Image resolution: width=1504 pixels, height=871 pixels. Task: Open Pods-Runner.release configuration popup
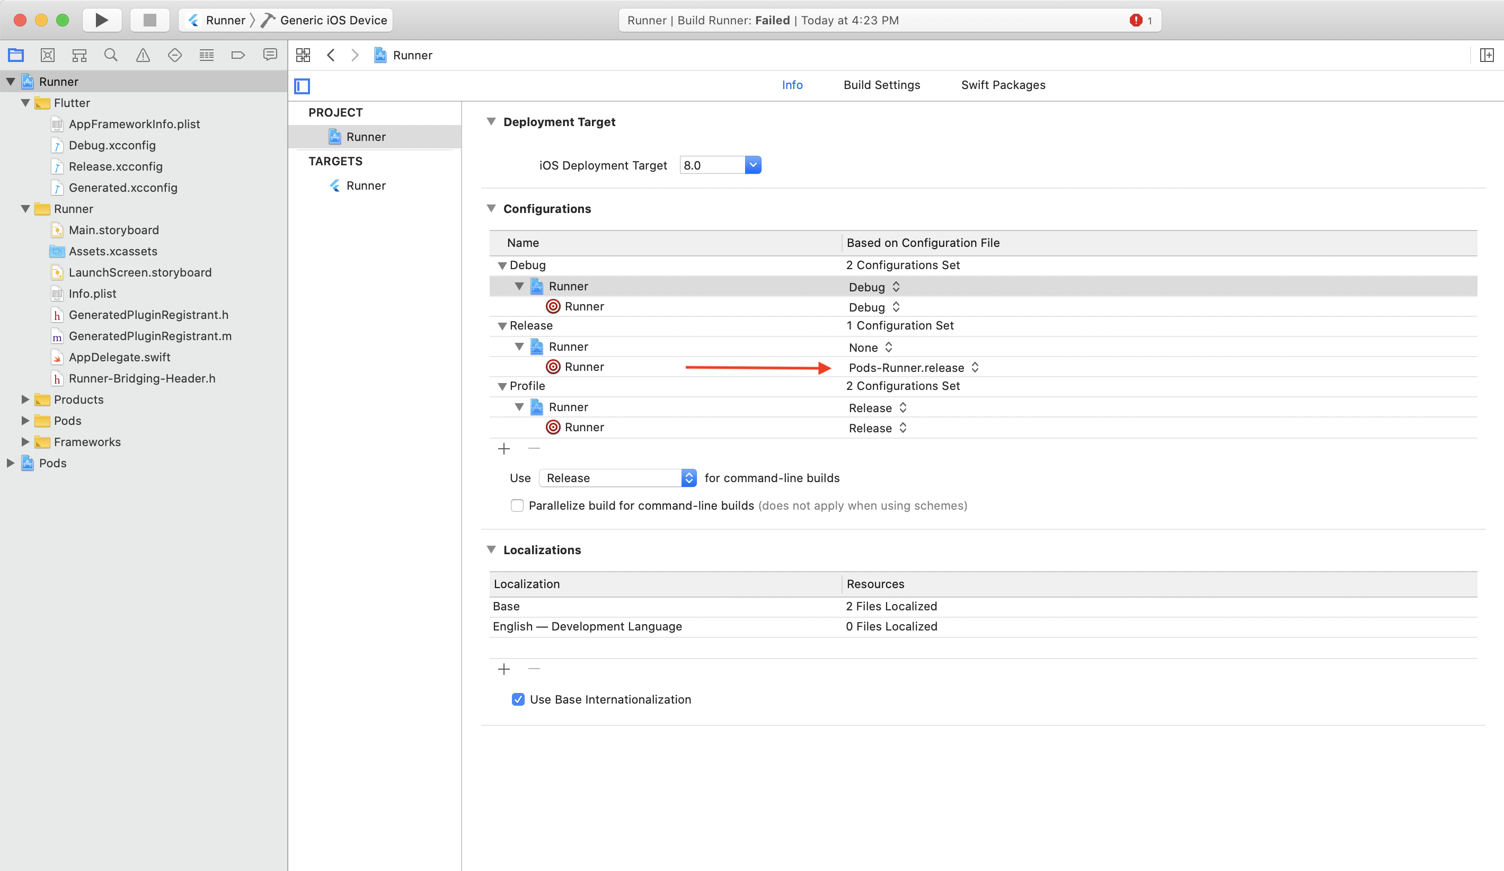point(914,368)
